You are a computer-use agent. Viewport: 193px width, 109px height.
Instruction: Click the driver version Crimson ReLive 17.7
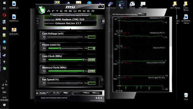[x=68, y=23]
